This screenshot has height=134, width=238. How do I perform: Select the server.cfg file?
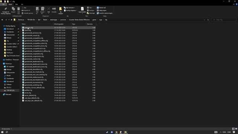(x=28, y=93)
